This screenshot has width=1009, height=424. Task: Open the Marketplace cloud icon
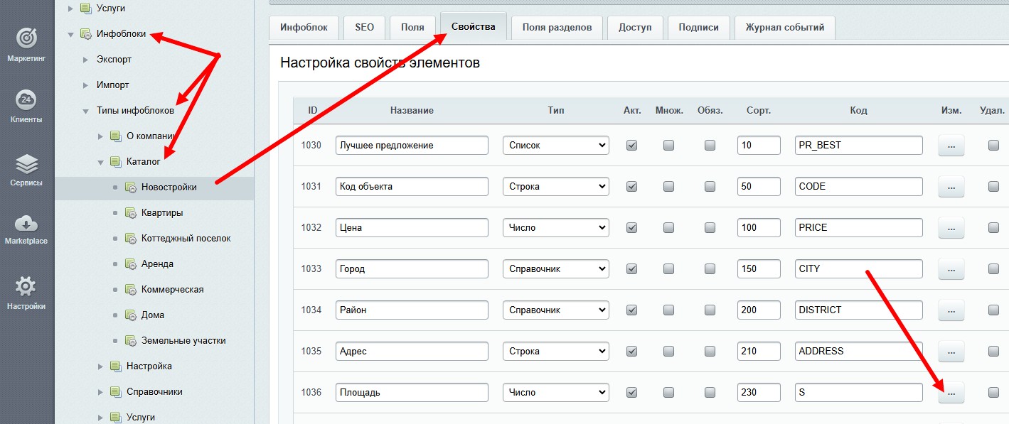click(26, 224)
